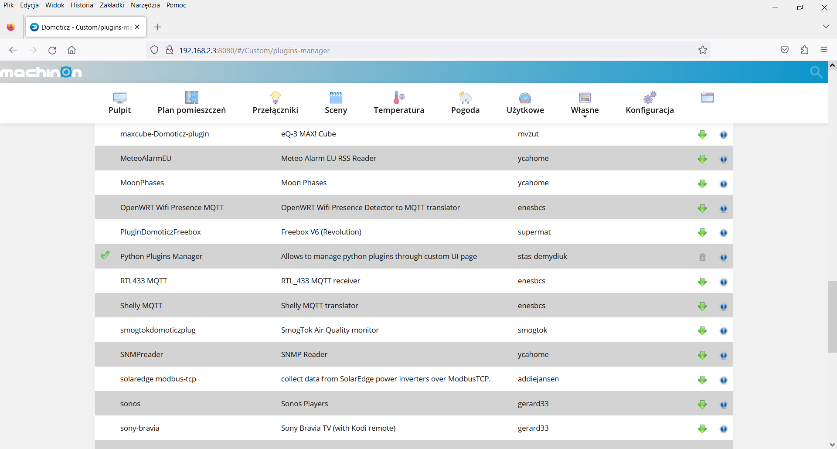Screen dimensions: 837x449
Task: Click the machinon logo
Action: point(41,72)
